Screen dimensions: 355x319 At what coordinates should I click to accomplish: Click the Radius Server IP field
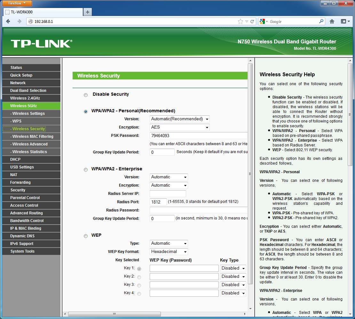pos(168,194)
